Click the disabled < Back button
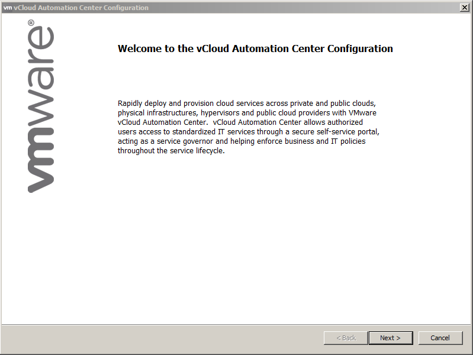473x355 pixels. (346, 338)
